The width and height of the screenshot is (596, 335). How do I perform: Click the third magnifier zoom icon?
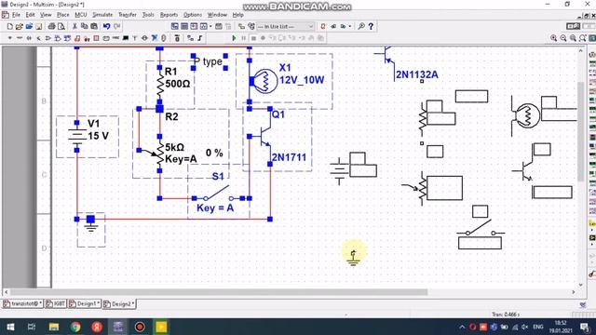pos(573,38)
